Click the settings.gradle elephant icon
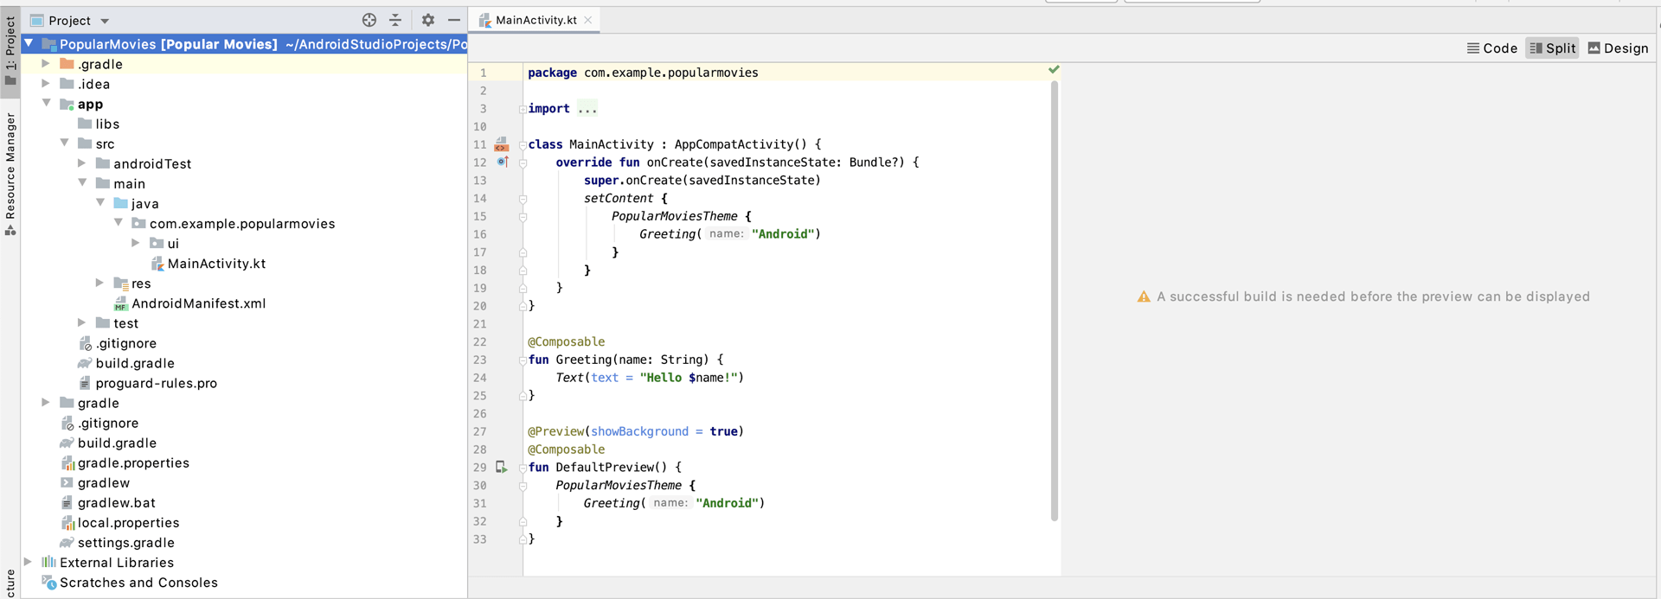 [67, 542]
